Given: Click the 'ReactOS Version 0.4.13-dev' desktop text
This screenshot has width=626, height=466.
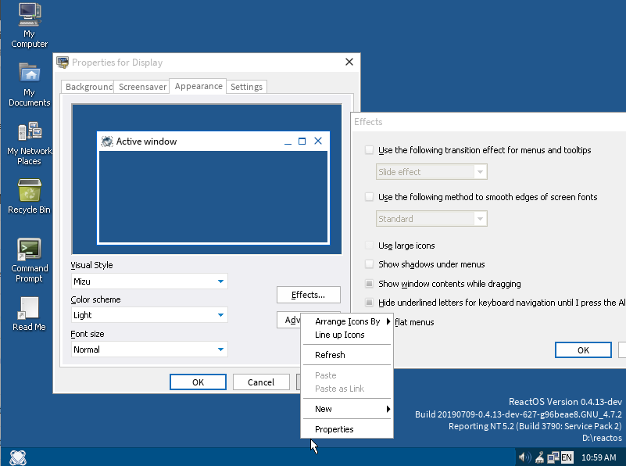Looking at the screenshot, I should point(565,402).
